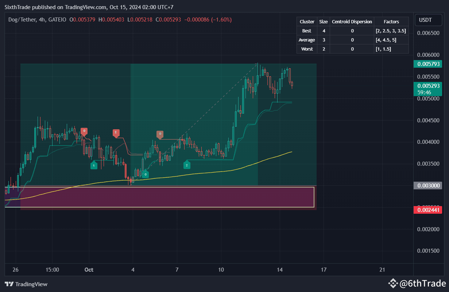Click the TradingView logo icon
The width and height of the screenshot is (449, 292).
point(9,284)
